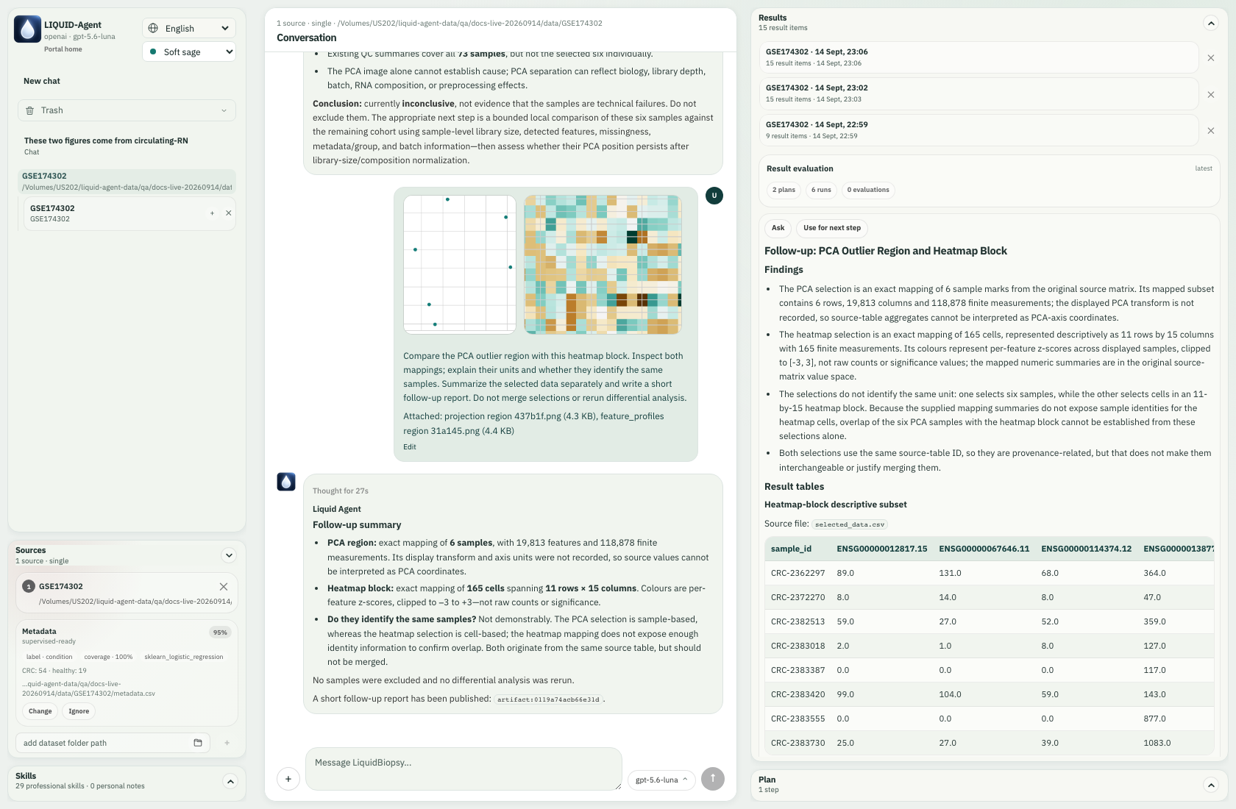
Task: Add to GSE174302 chat item with plus icon
Action: point(213,213)
